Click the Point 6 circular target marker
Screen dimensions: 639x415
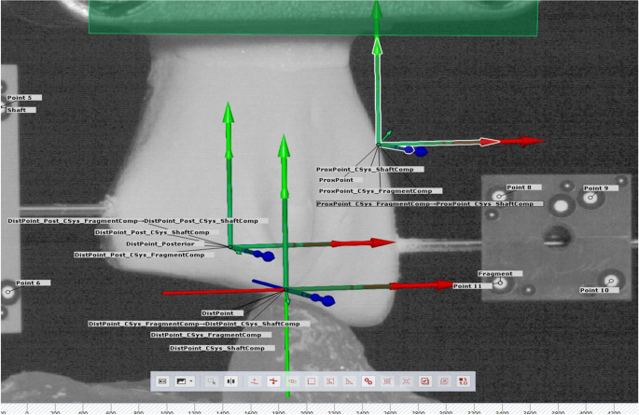[7, 292]
